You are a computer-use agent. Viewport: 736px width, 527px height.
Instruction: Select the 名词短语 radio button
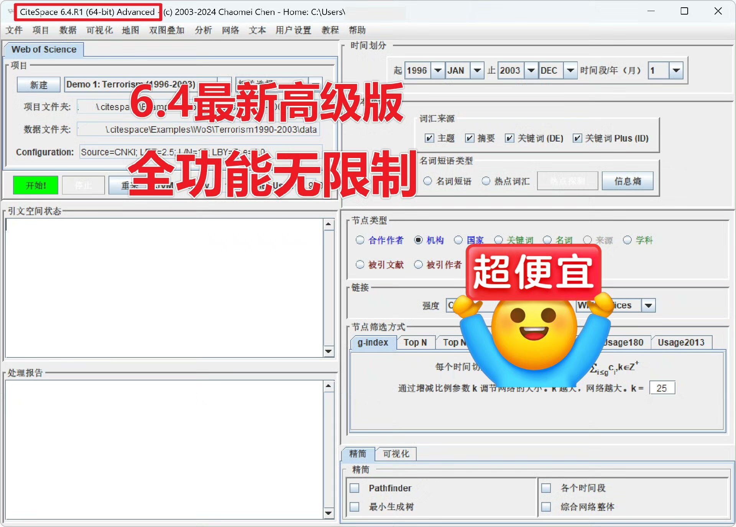pos(428,181)
